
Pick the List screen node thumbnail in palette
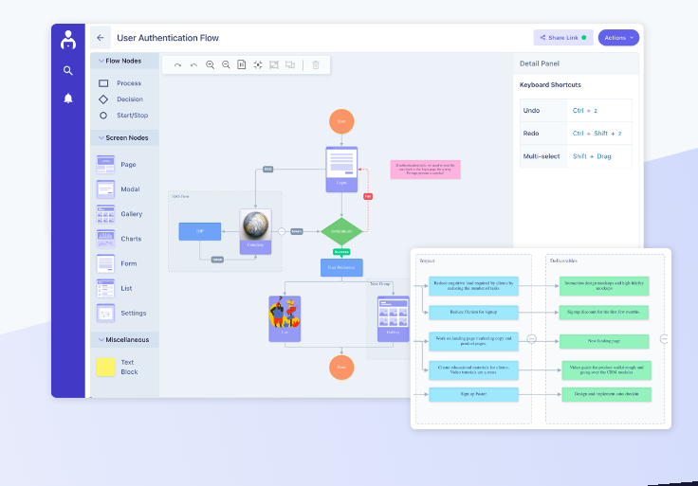[x=105, y=288]
